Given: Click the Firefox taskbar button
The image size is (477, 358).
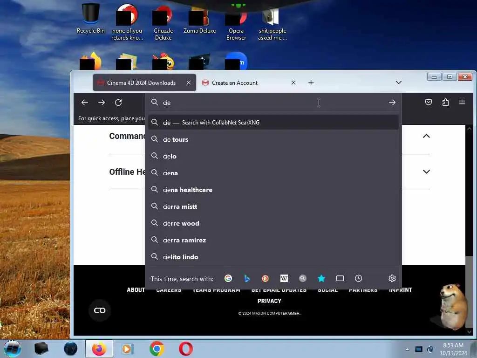Looking at the screenshot, I should pos(99,349).
